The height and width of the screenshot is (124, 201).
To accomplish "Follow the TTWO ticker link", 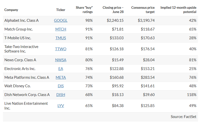I will 61,49.
